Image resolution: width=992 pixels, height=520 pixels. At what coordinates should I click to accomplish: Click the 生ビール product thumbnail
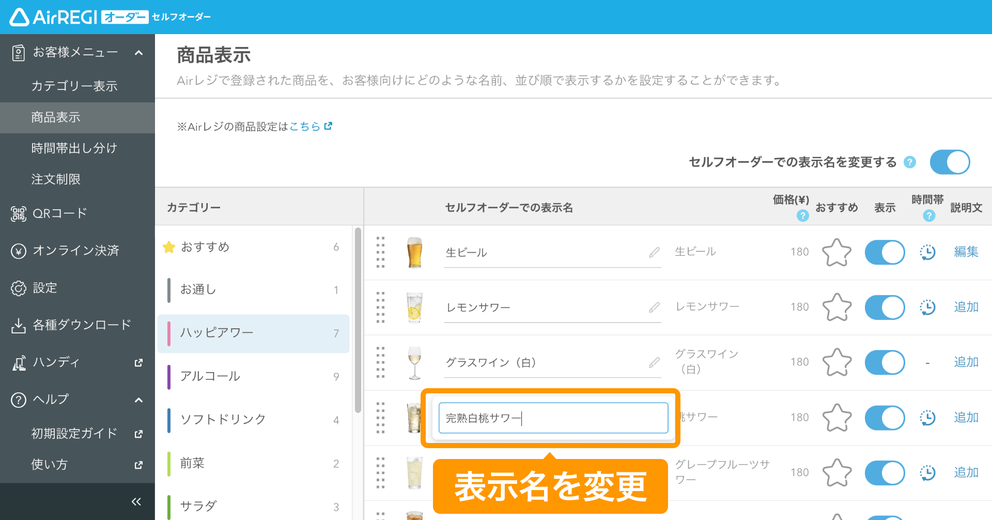pyautogui.click(x=414, y=252)
